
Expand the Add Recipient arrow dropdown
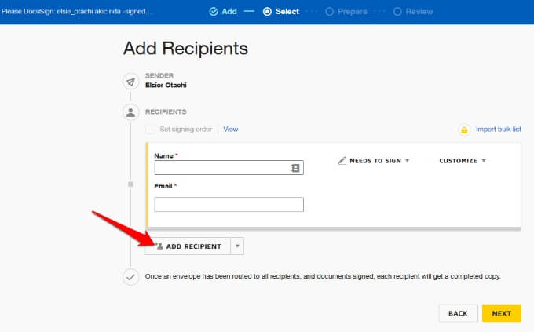237,246
